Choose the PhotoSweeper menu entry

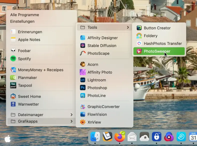pyautogui.click(x=159, y=51)
